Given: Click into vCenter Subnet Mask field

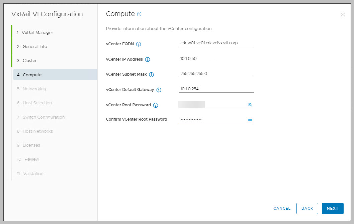Looking at the screenshot, I should (216, 74).
